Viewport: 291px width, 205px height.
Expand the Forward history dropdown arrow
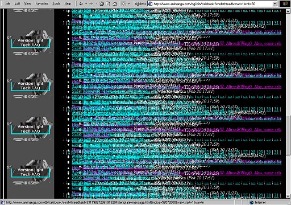click(96, 3)
